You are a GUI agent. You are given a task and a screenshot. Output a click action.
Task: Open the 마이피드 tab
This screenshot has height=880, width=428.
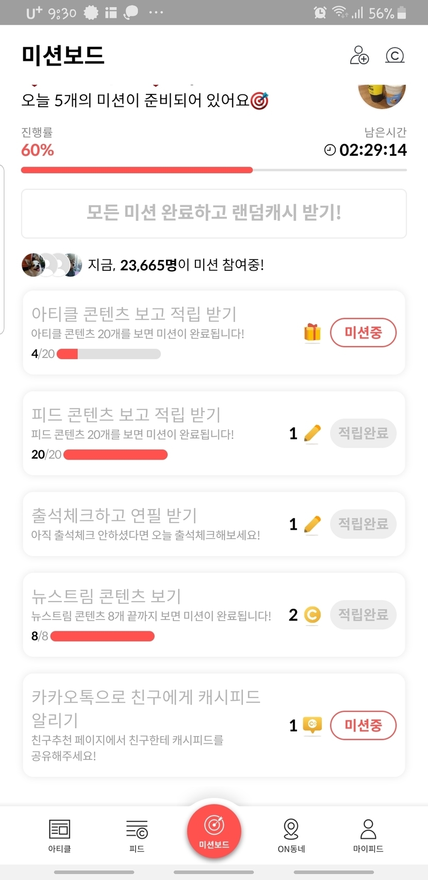pyautogui.click(x=368, y=835)
